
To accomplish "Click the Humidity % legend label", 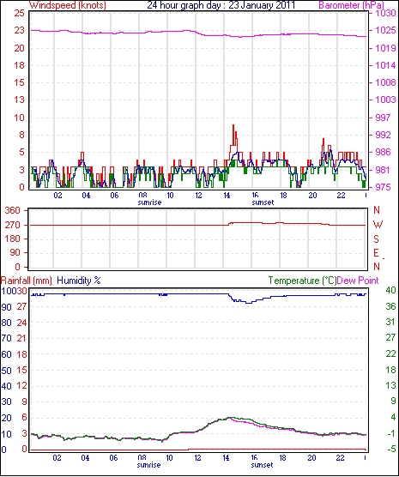I will pos(79,281).
